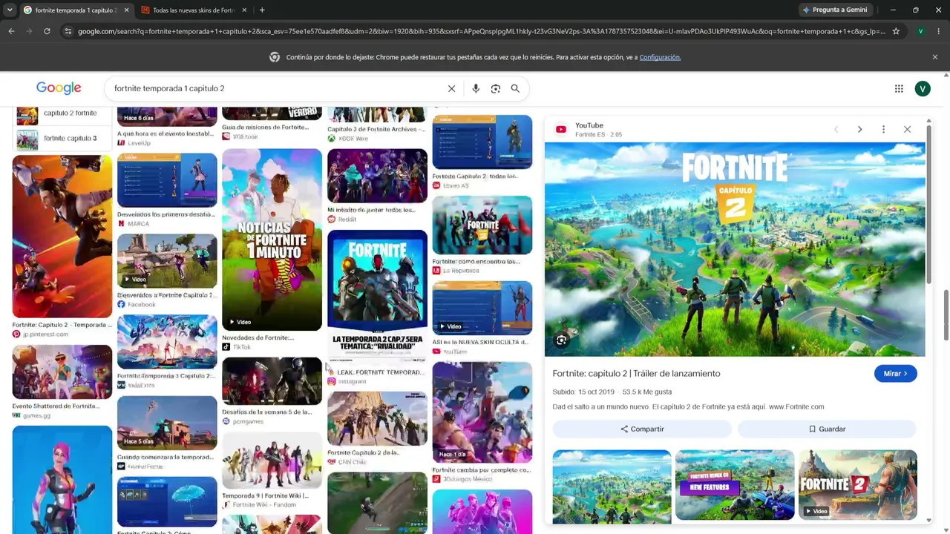Open the tab search dropdown
This screenshot has height=534, width=950.
pyautogui.click(x=10, y=10)
